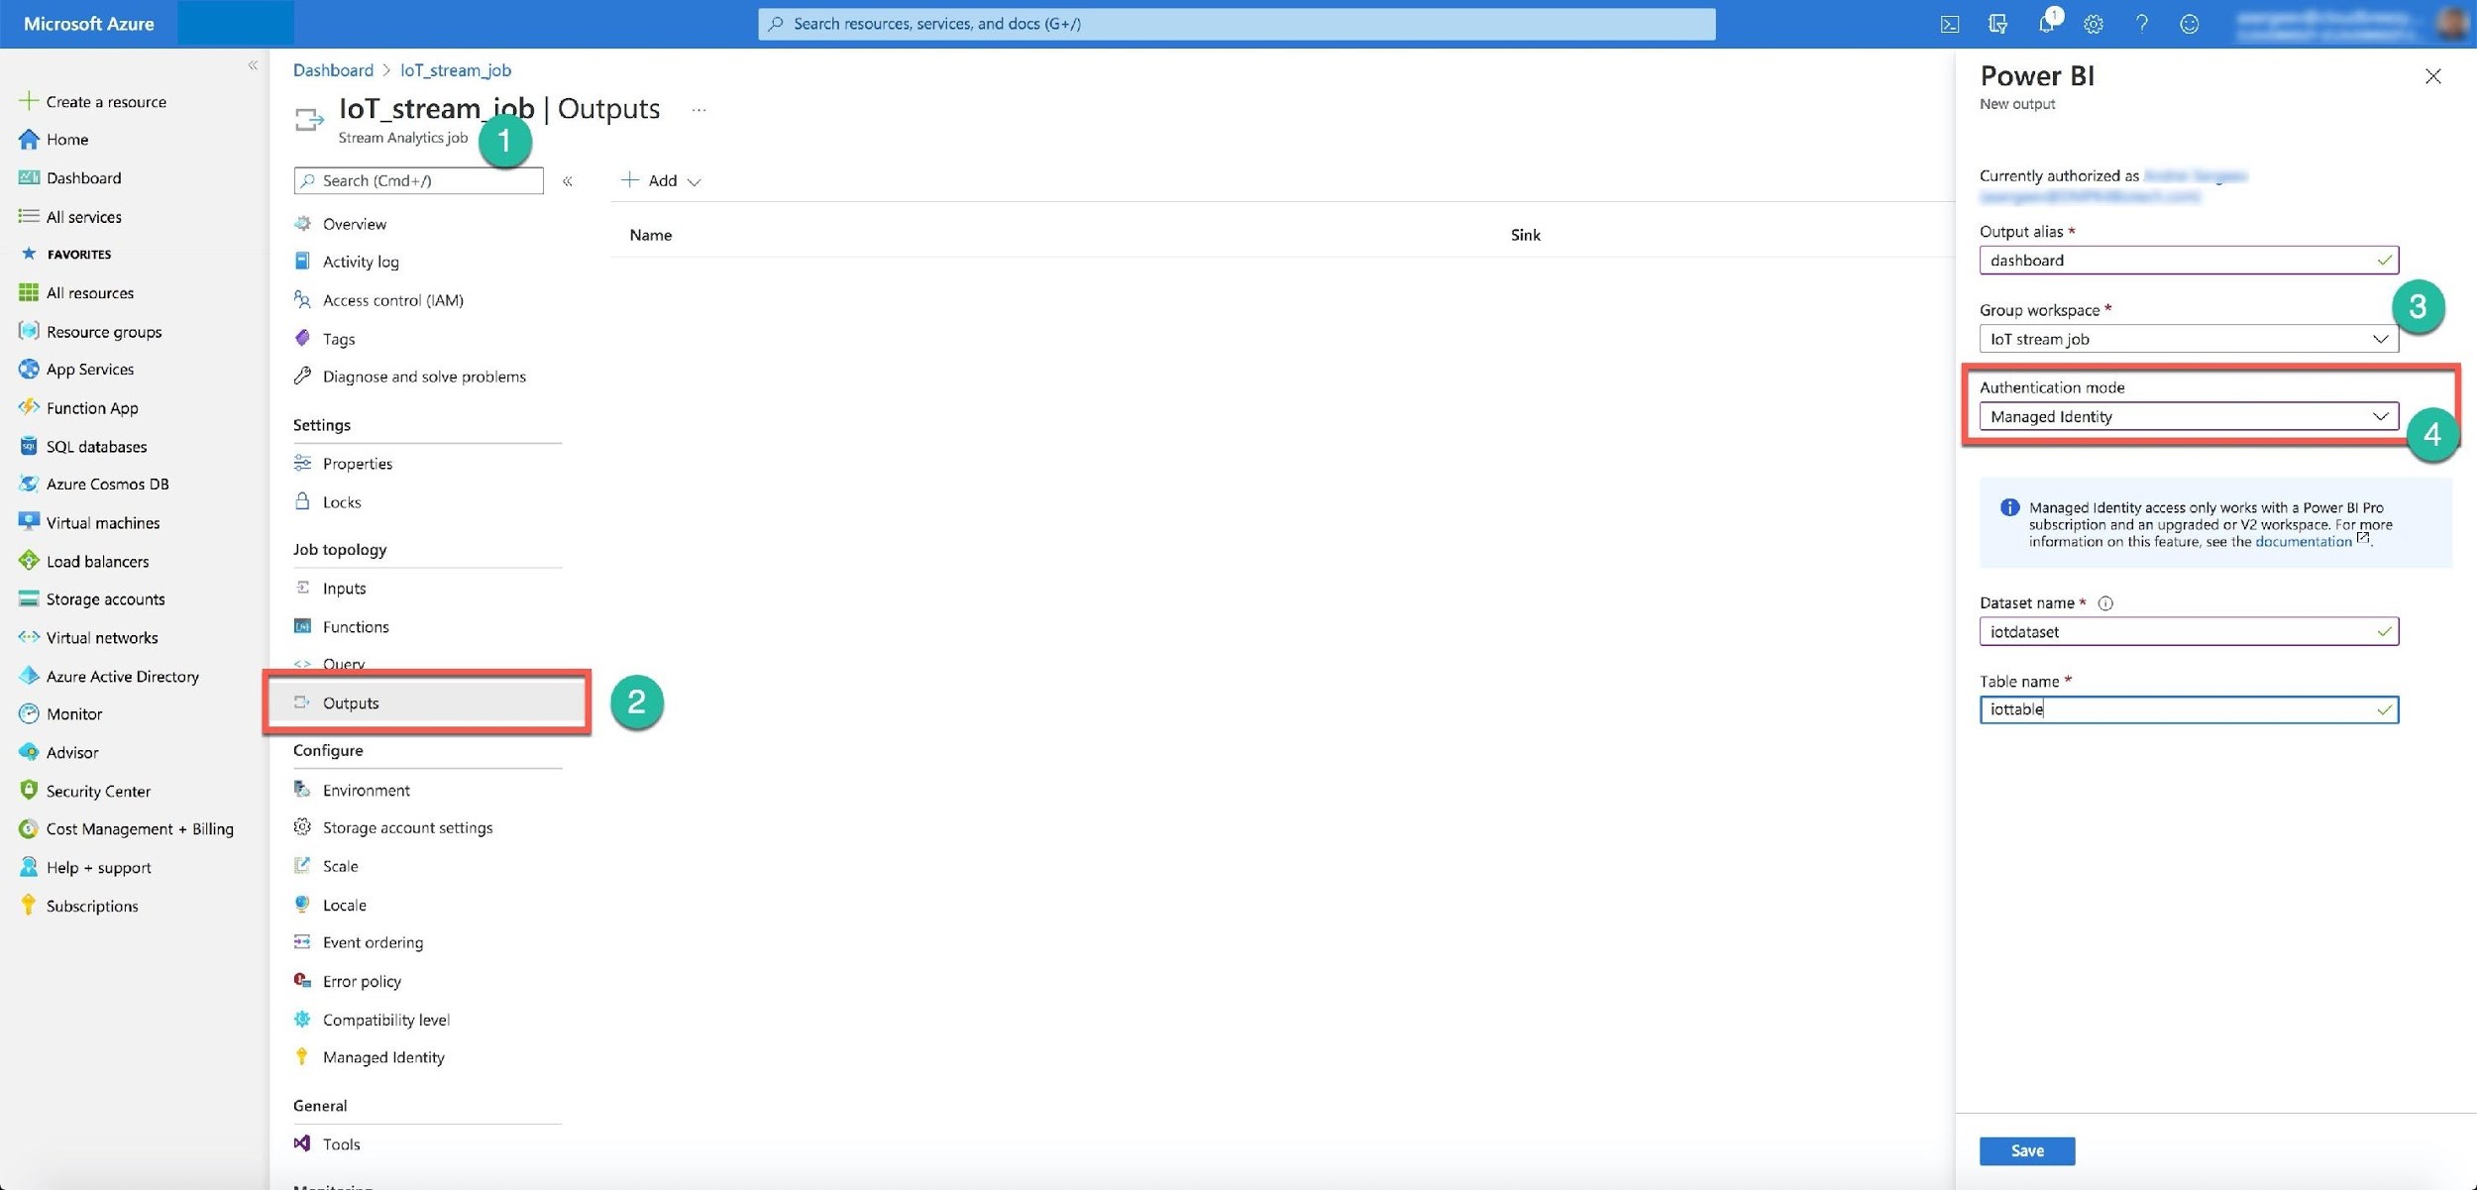
Task: Open the directory and subscription filter icon
Action: [x=1997, y=24]
